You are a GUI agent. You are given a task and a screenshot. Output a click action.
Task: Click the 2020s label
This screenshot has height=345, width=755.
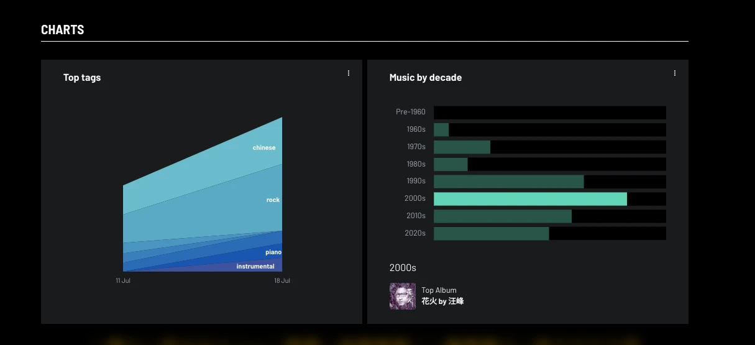(x=416, y=233)
